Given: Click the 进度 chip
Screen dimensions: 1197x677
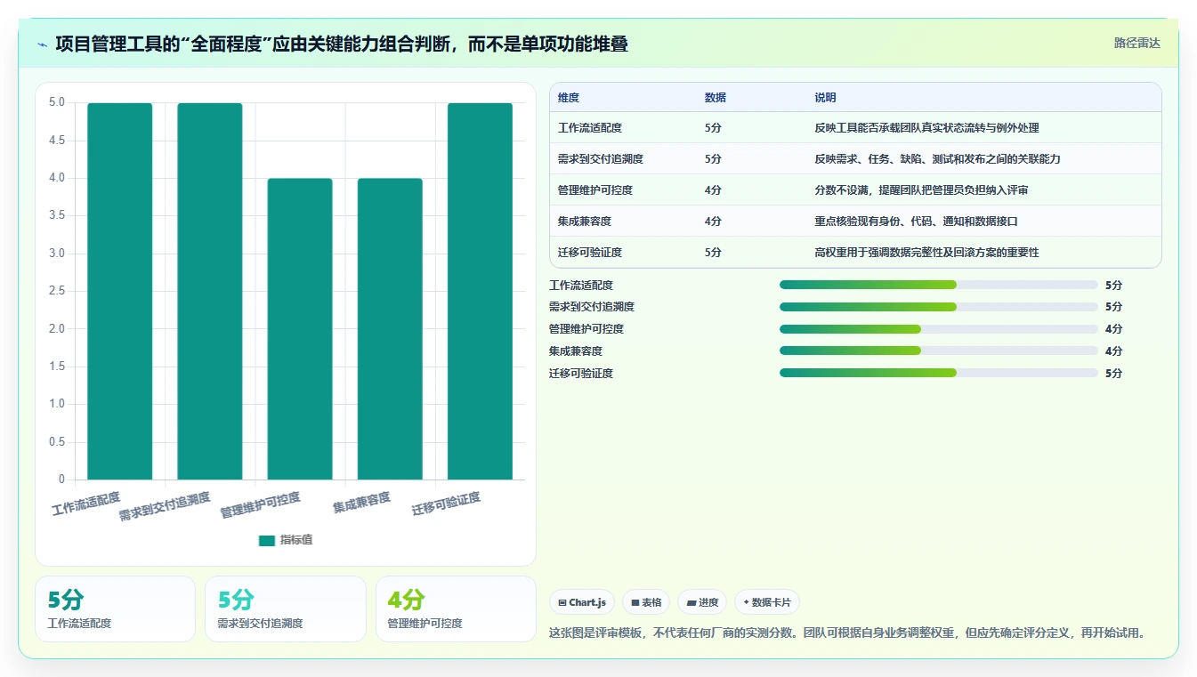Looking at the screenshot, I should click(x=702, y=602).
